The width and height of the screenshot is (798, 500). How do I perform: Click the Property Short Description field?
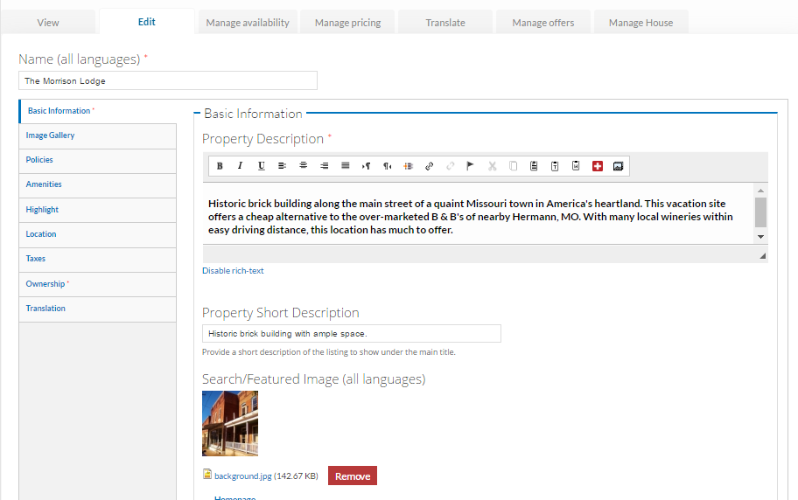351,333
